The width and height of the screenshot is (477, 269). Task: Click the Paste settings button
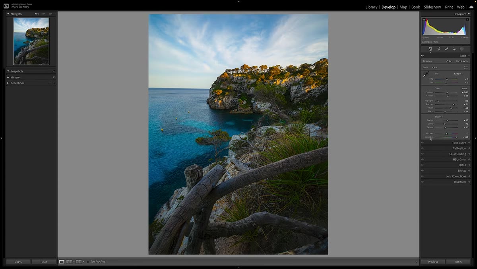coord(44,262)
